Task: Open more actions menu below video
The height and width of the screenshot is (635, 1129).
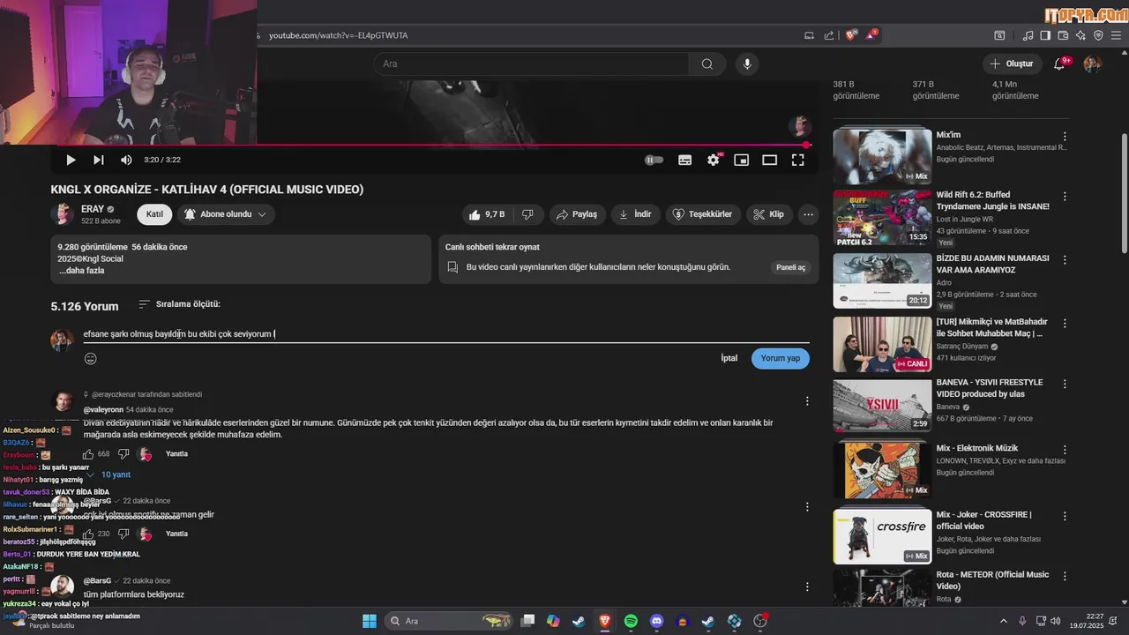Action: click(x=808, y=214)
